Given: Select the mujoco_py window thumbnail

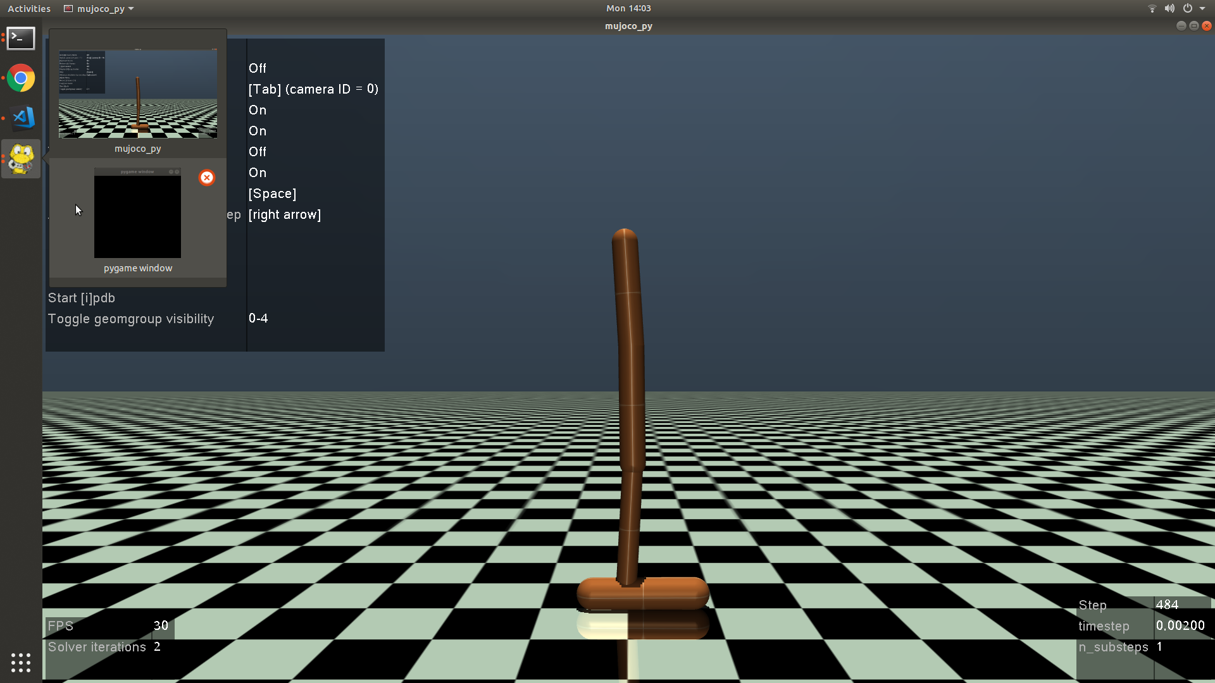Looking at the screenshot, I should tap(138, 94).
